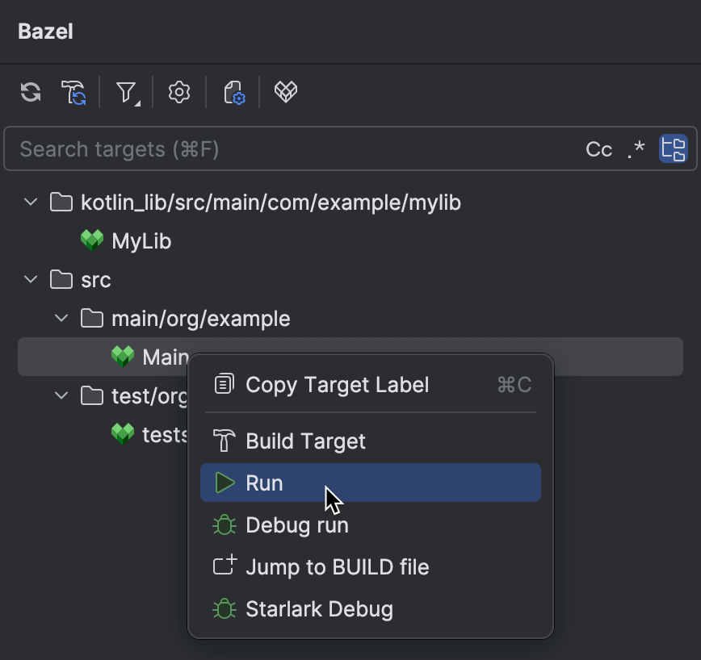
Task: Toggle grouped tree view for search results
Action: tap(673, 148)
